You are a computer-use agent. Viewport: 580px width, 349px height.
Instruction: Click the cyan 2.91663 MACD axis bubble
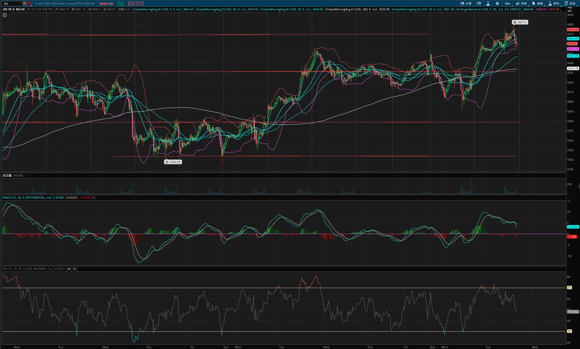pos(573,227)
